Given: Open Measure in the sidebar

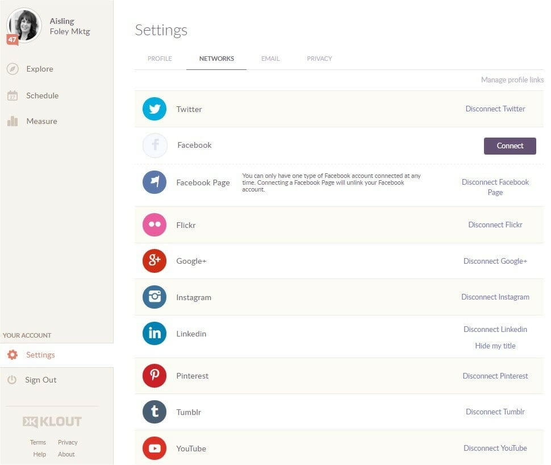Looking at the screenshot, I should pos(42,121).
